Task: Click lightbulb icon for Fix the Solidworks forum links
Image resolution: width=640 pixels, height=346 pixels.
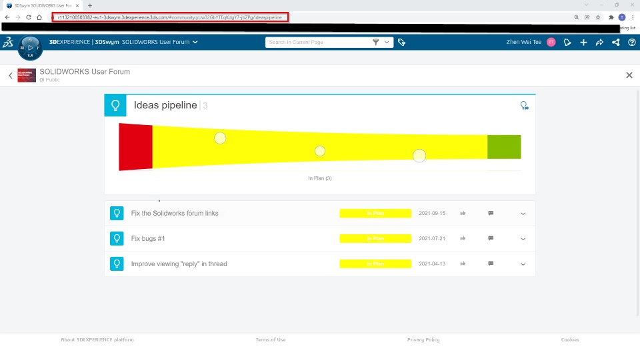Action: point(117,213)
